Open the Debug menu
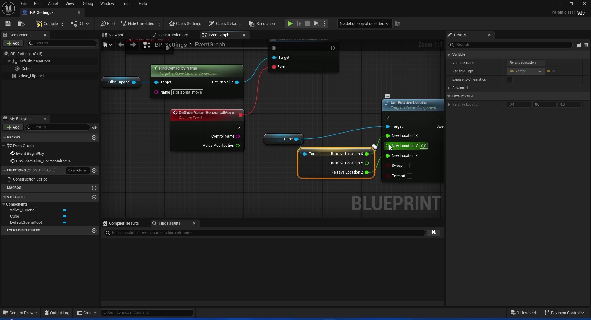 coord(87,4)
